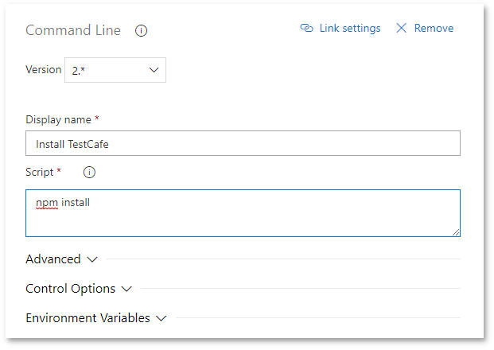Click the resize grip of the Script box

(456, 232)
